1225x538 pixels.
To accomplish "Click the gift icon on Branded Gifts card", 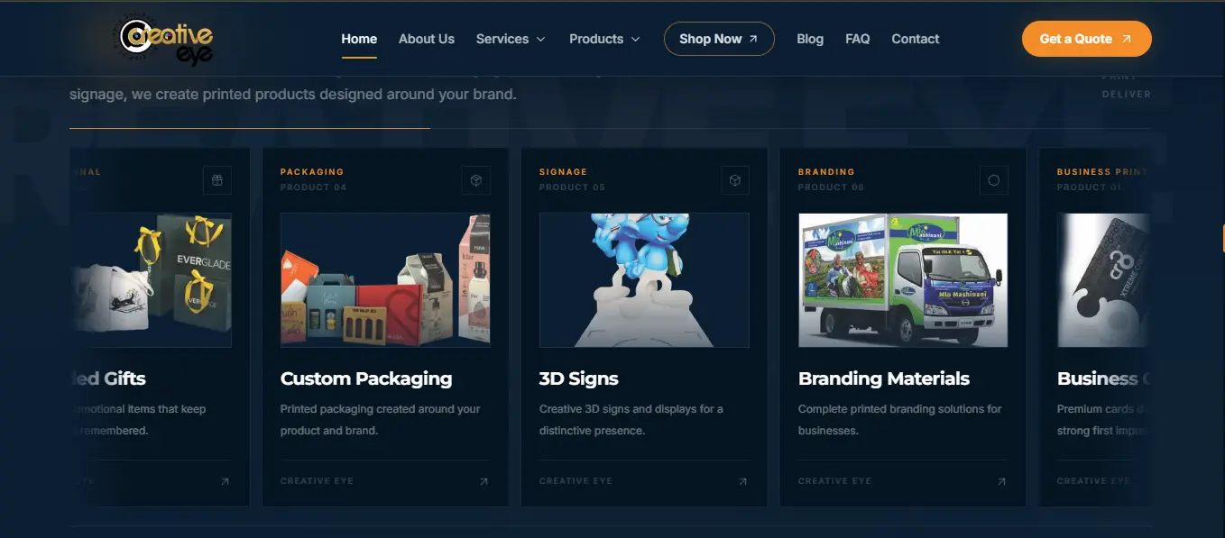I will tap(217, 180).
